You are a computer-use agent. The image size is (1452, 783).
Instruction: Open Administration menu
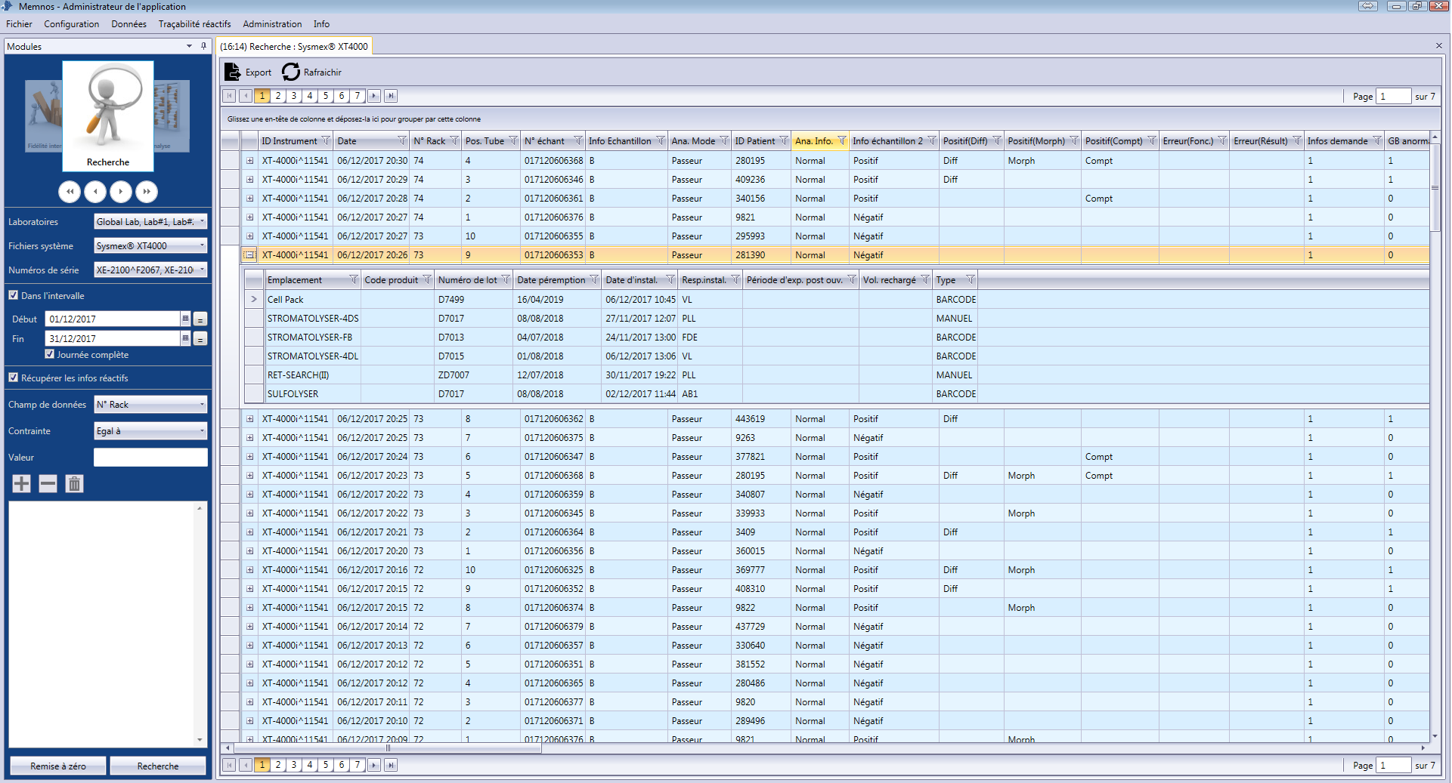[x=272, y=24]
